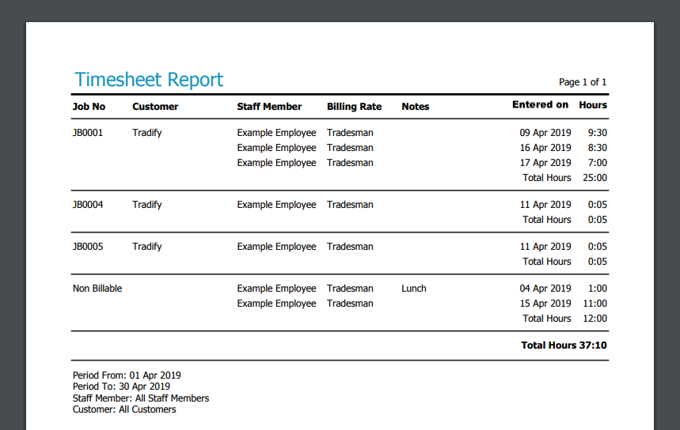Click job number JB0001
680x430 pixels.
pos(88,133)
